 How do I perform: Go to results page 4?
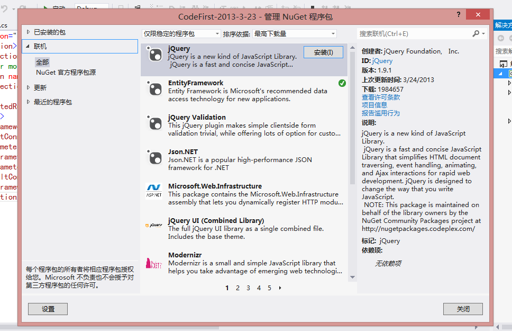[x=259, y=288]
